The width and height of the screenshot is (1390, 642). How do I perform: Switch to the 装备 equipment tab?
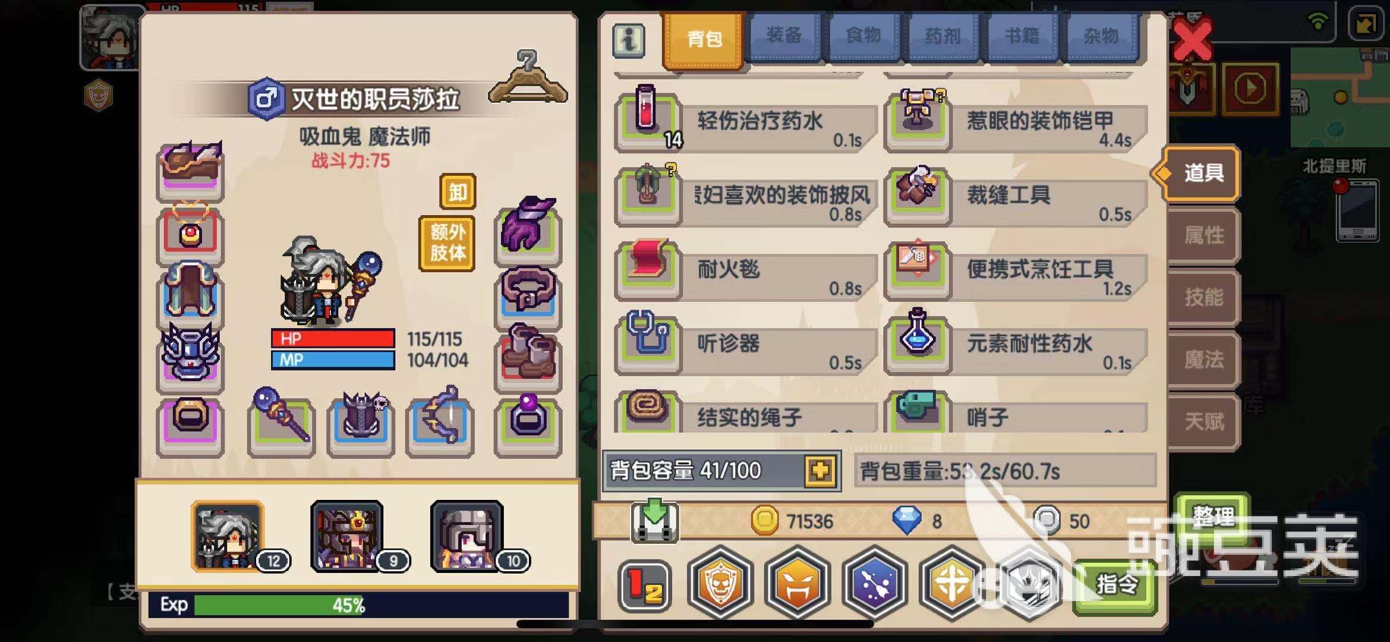784,37
